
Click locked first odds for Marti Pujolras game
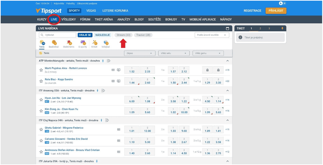click(x=207, y=70)
